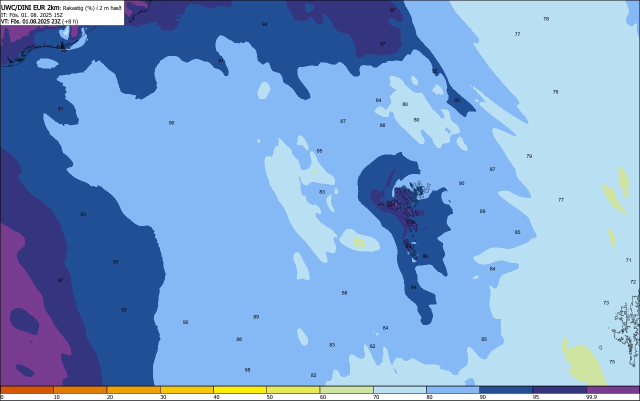640x401 pixels.
Task: Click the humidity value 86 on the map
Action: coord(382,125)
